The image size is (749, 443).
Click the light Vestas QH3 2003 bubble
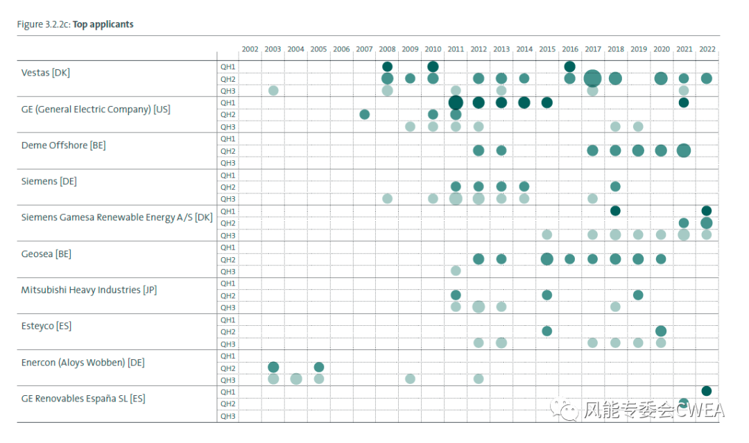(273, 90)
